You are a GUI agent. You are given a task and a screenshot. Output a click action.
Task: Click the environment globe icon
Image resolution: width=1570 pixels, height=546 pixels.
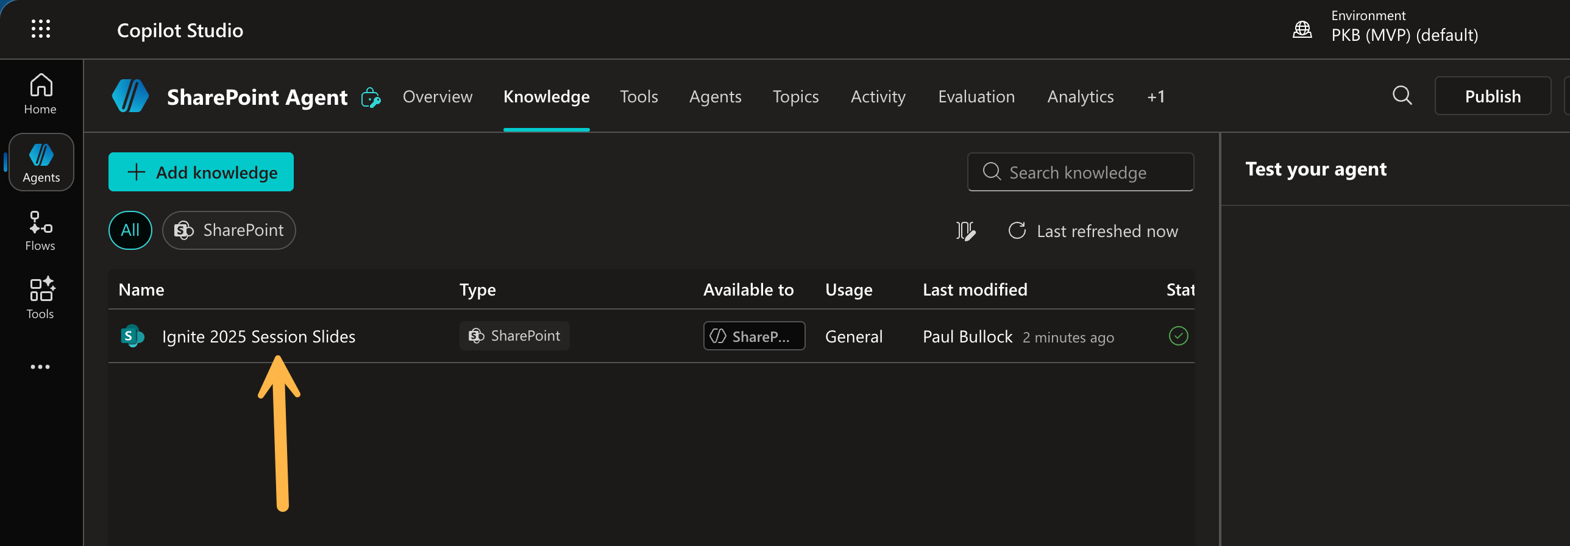coord(1302,29)
